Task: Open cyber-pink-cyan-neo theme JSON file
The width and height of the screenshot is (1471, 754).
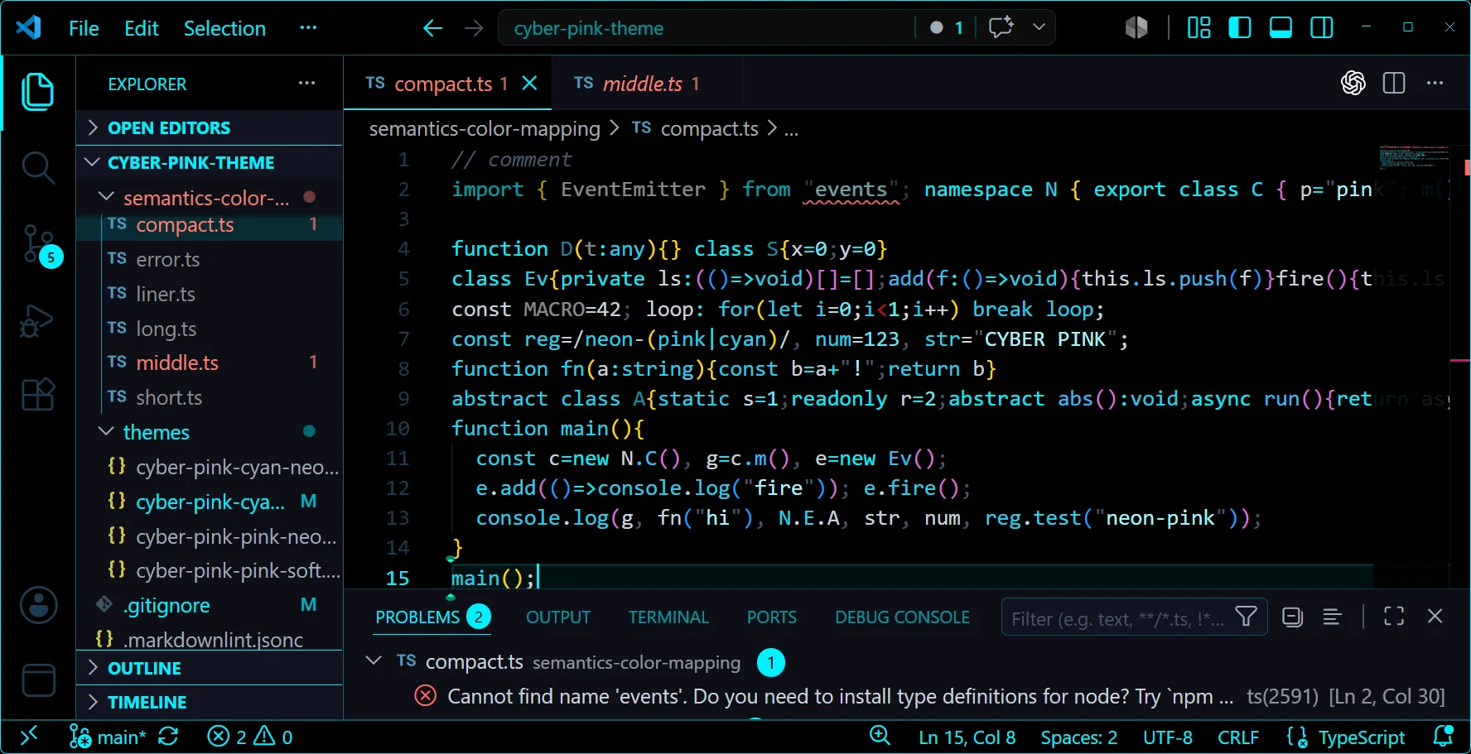Action: (209, 467)
